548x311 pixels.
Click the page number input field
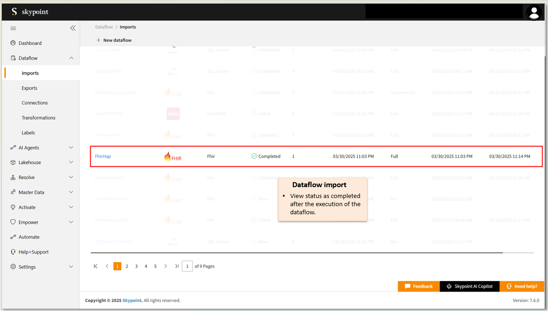(x=187, y=266)
